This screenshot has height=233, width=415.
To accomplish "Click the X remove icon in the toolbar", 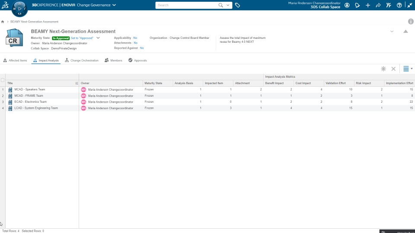I will pyautogui.click(x=393, y=69).
